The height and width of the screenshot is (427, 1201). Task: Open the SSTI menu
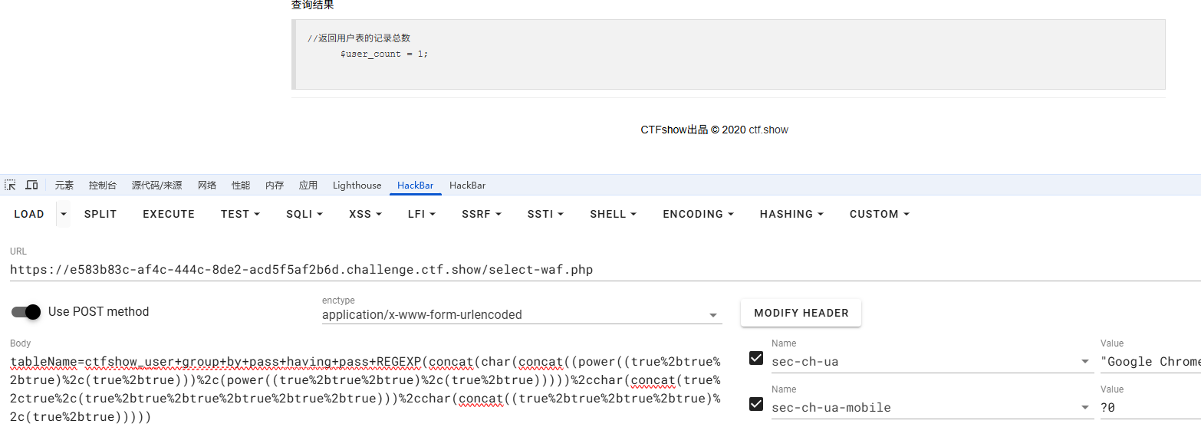point(545,214)
